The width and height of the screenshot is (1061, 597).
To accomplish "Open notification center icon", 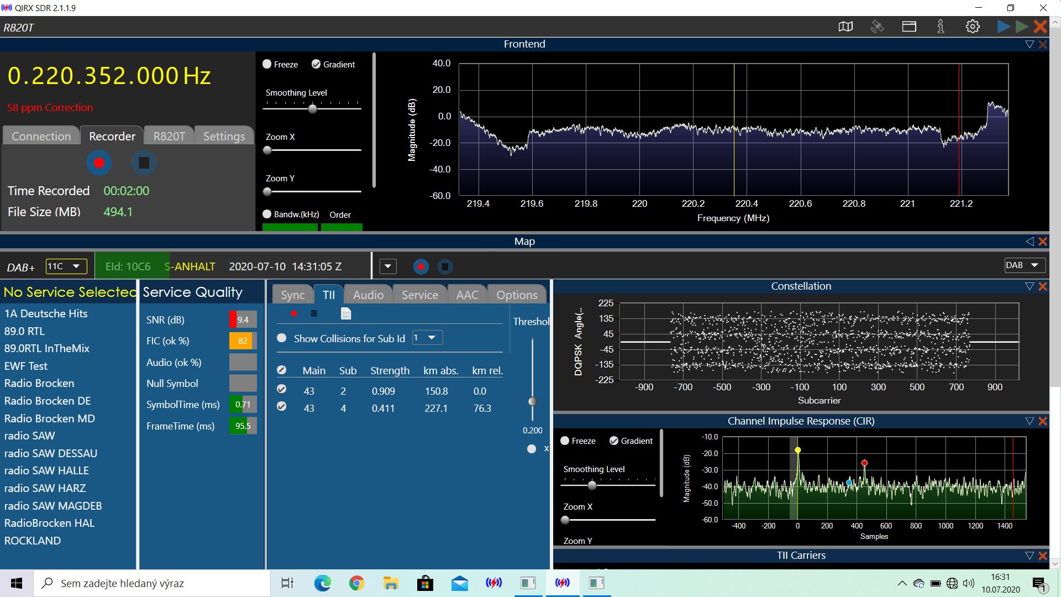I will coord(1039,584).
